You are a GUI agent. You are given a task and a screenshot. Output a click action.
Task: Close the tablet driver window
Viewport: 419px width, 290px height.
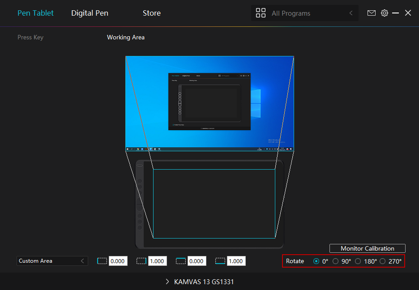(408, 13)
